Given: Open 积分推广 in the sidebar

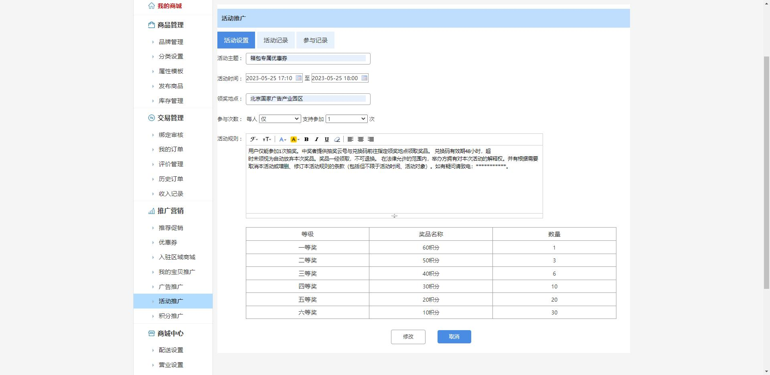Looking at the screenshot, I should pos(171,316).
